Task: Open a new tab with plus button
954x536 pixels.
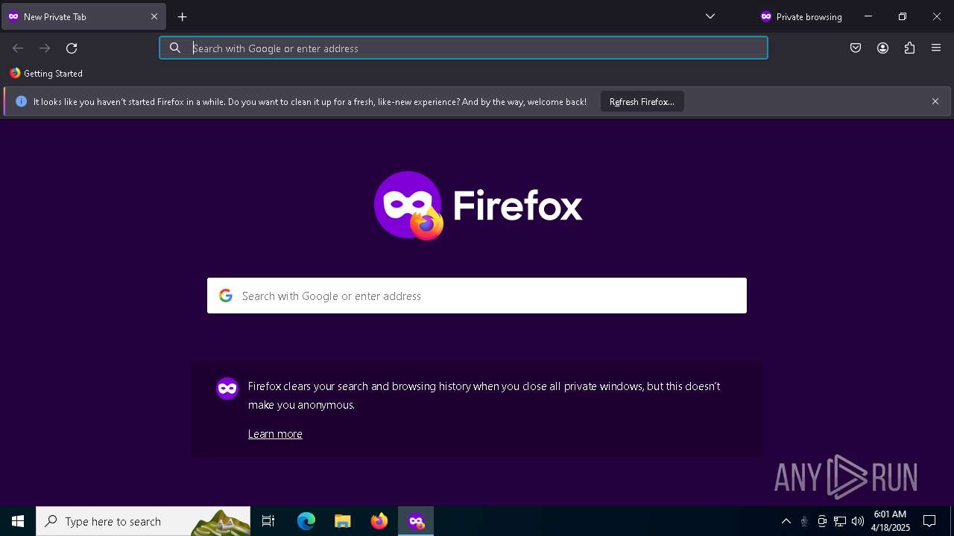Action: [x=183, y=16]
